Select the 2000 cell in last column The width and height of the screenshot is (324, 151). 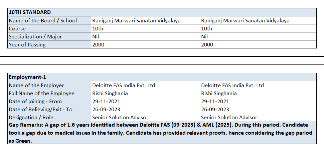(x=207, y=44)
